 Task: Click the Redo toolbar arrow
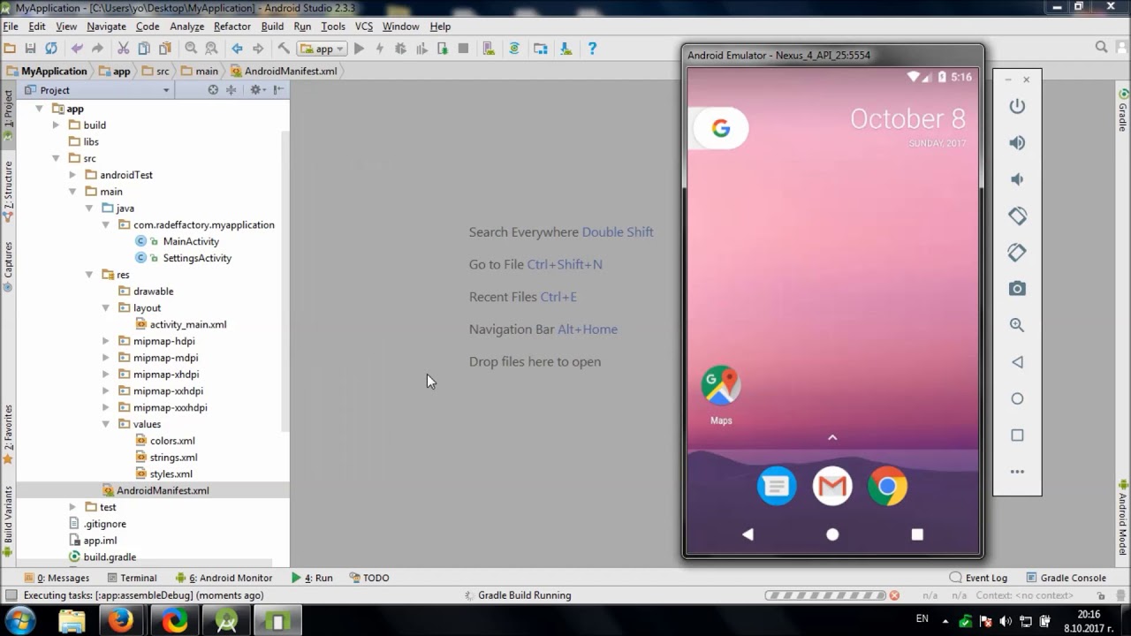click(97, 49)
